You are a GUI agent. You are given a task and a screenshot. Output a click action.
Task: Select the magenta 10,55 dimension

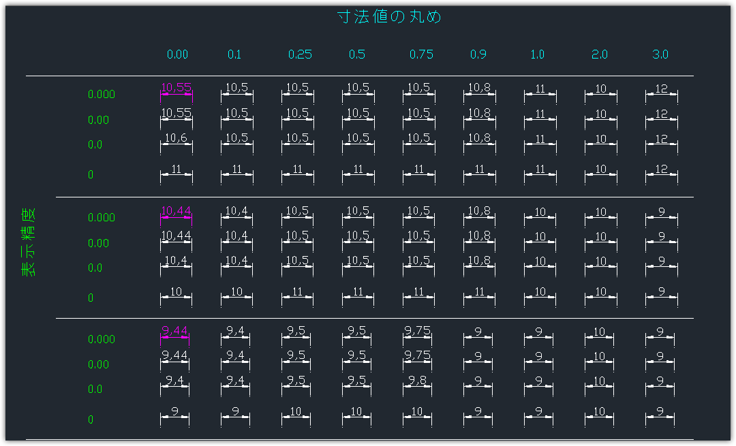(x=176, y=88)
